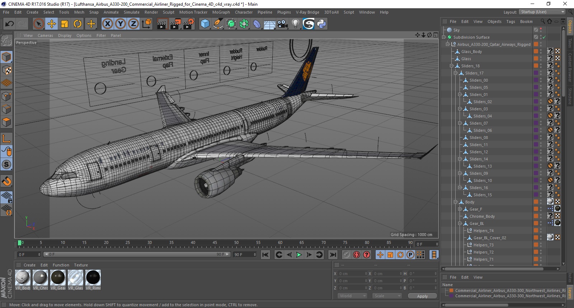The width and height of the screenshot is (574, 308).
Task: Open the World coordinate dropdown
Action: pos(352,296)
